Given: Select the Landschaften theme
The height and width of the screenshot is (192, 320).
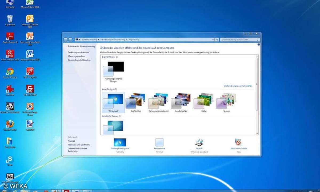Looking at the screenshot, I should (x=181, y=103).
